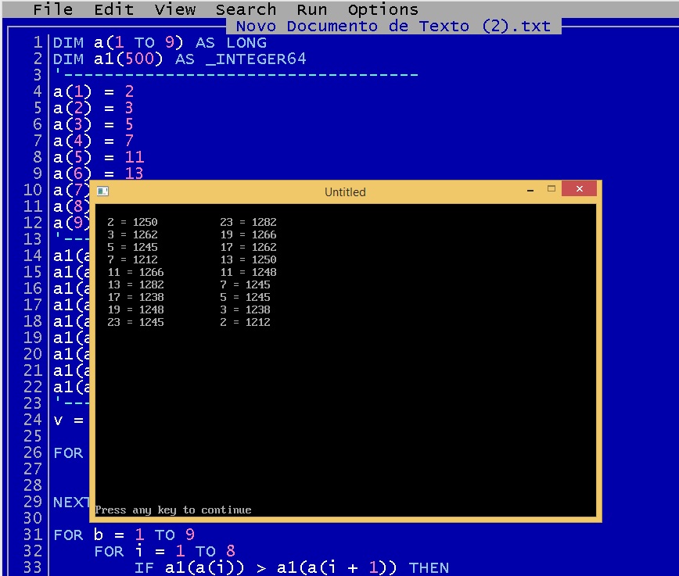
Task: Open the File menu
Action: pos(52,10)
